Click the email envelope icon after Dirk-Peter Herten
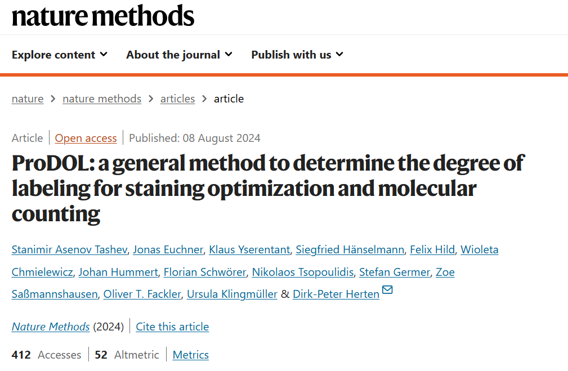The width and height of the screenshot is (568, 371). [x=387, y=289]
